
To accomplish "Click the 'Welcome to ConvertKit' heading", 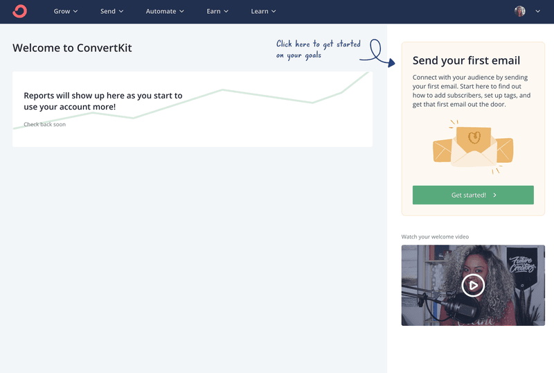I will pos(72,48).
